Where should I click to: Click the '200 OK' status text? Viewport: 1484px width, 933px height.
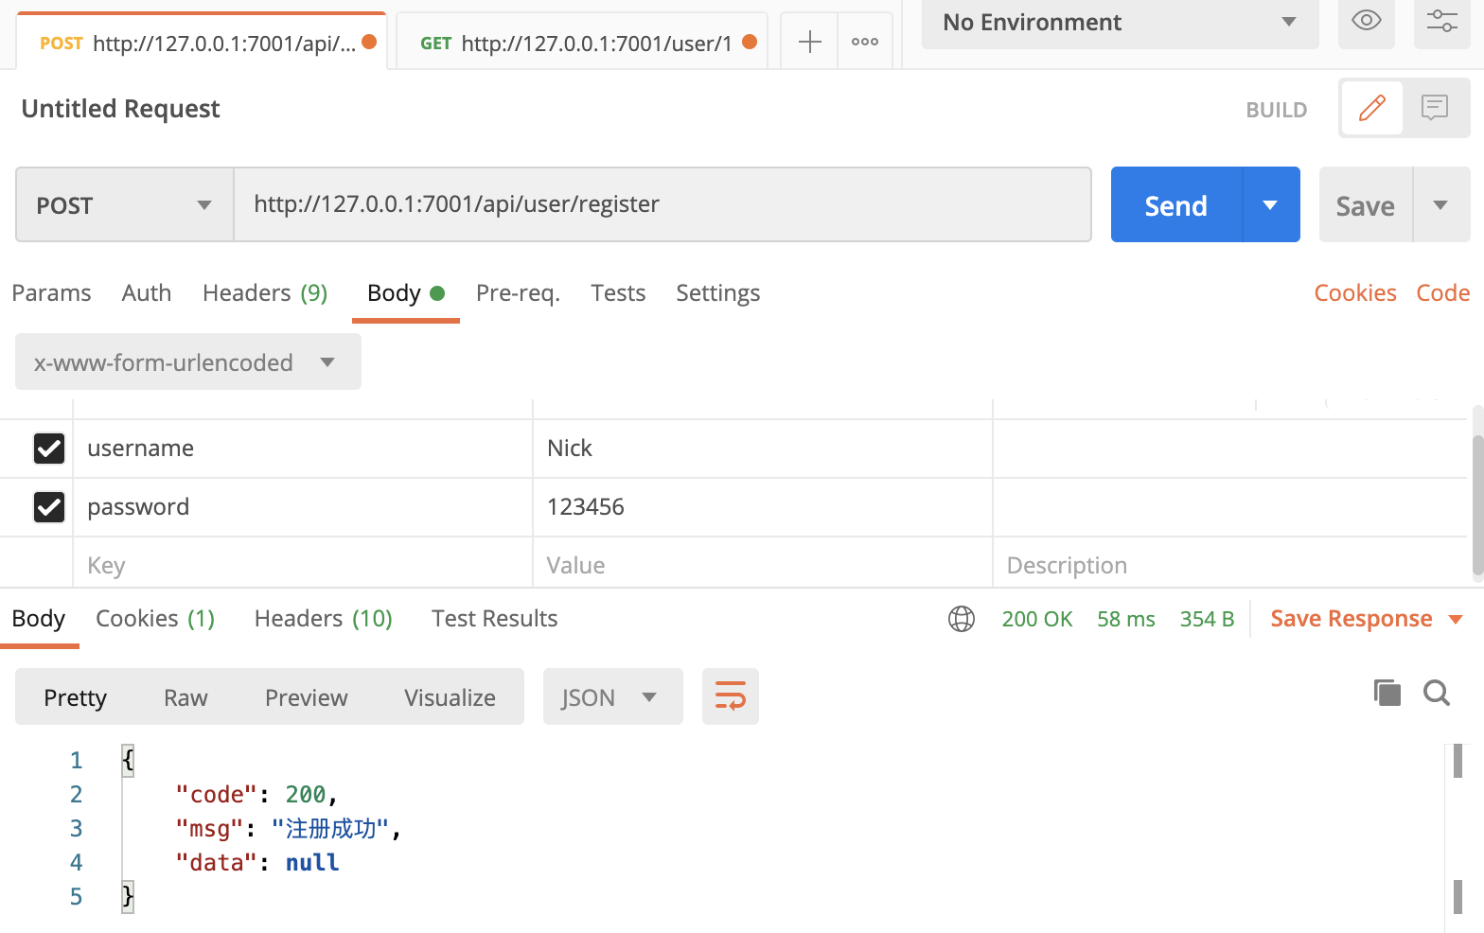pyautogui.click(x=1037, y=619)
